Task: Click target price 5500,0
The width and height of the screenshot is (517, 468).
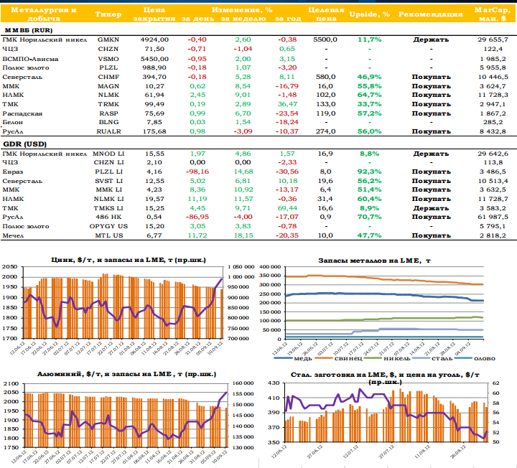Action: 325,39
